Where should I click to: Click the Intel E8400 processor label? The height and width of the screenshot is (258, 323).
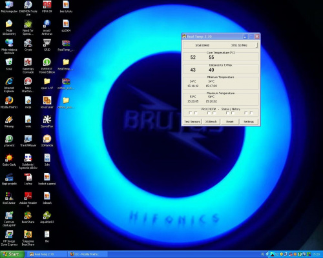point(202,45)
